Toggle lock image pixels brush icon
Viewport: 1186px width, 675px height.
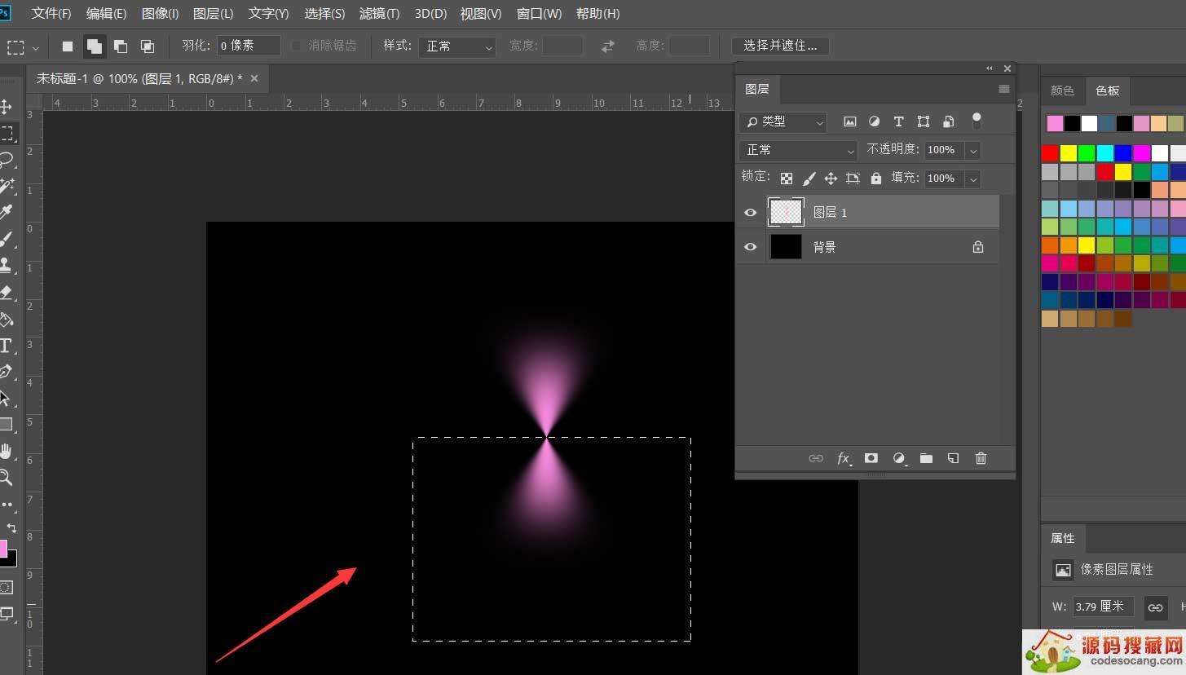pos(809,179)
